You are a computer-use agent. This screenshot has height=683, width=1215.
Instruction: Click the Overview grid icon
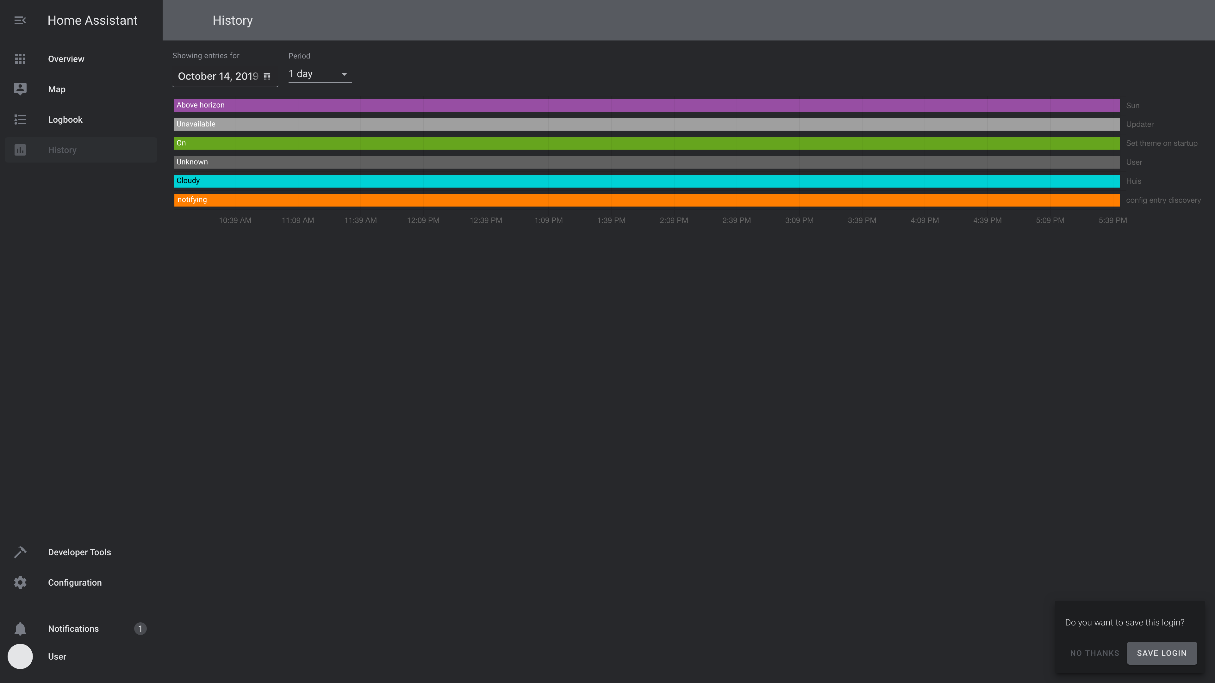(20, 59)
